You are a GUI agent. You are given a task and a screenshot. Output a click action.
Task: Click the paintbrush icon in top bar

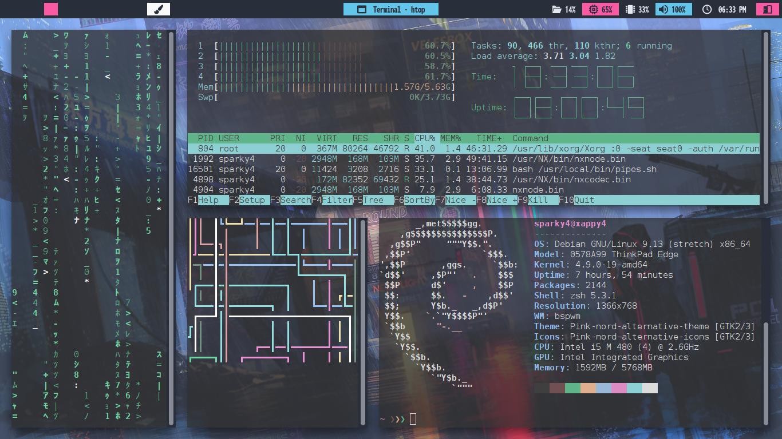(x=159, y=9)
